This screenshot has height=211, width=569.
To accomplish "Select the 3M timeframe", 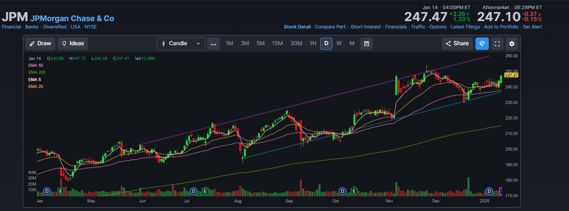I will click(245, 43).
